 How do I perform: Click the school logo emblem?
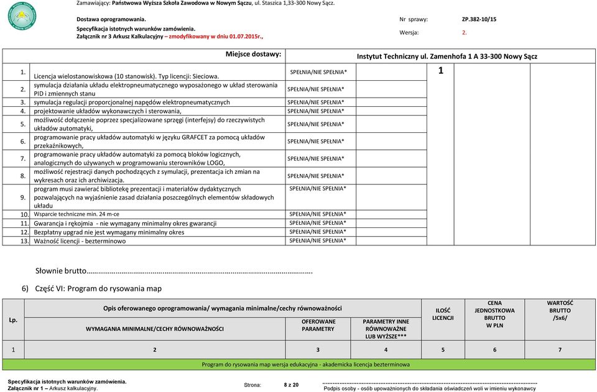click(22, 16)
